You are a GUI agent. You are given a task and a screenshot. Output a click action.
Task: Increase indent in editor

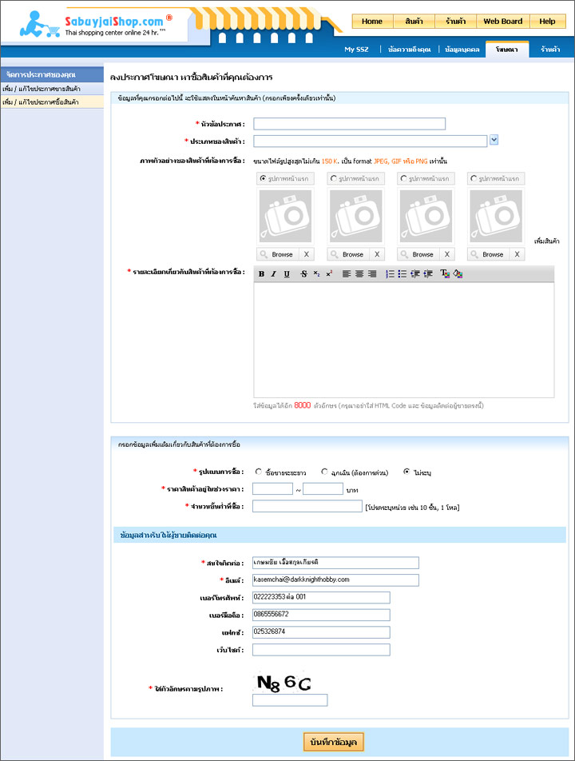tap(427, 274)
